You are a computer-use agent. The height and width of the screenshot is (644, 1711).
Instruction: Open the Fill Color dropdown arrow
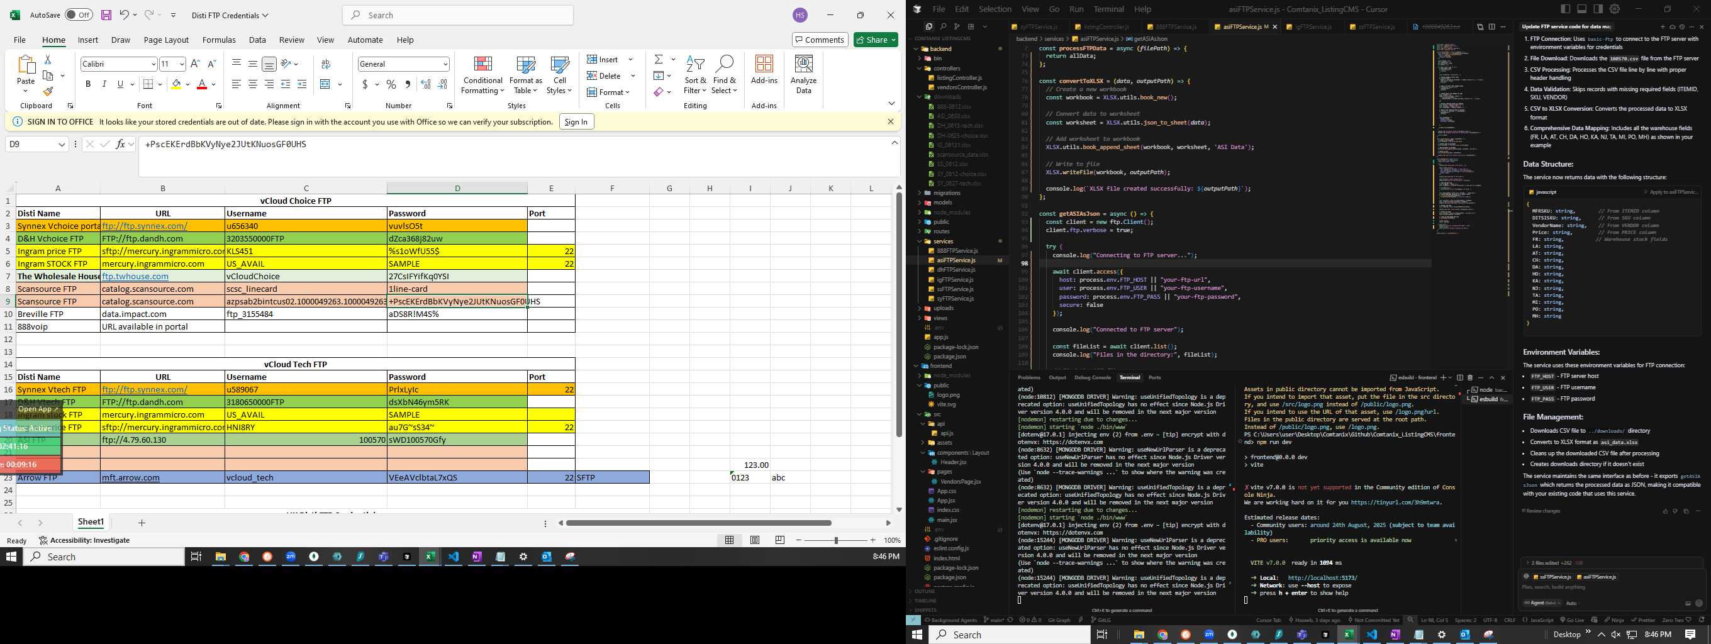[x=188, y=84]
